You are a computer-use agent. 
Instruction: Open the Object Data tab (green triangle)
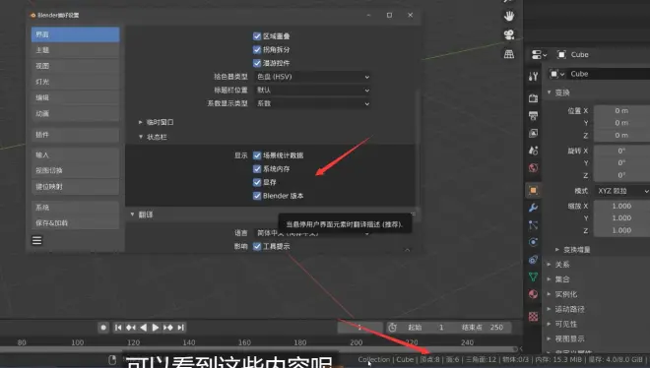tap(533, 276)
